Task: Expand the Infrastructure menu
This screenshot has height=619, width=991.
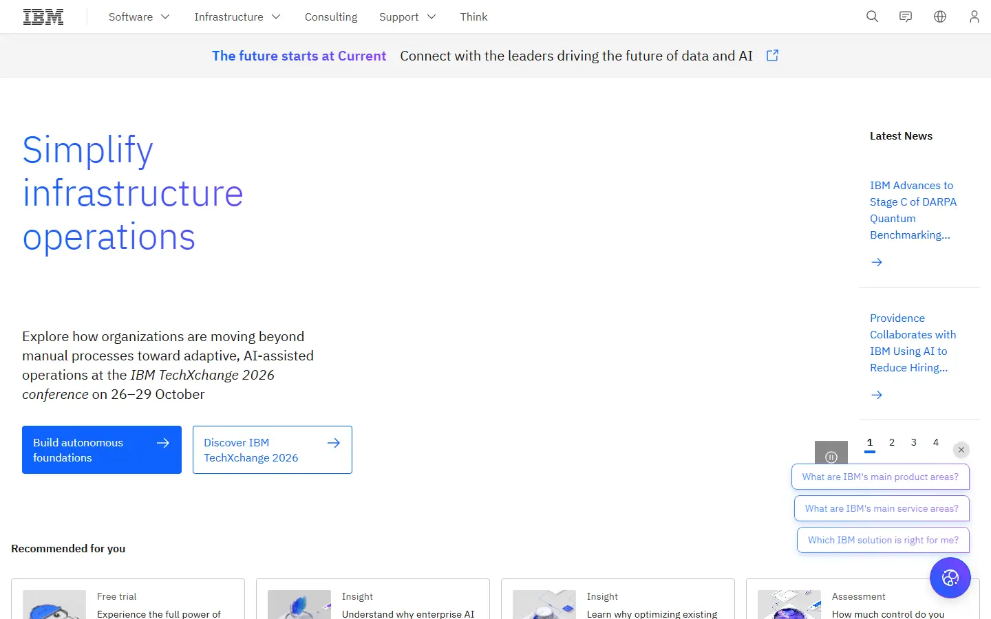Action: tap(237, 17)
